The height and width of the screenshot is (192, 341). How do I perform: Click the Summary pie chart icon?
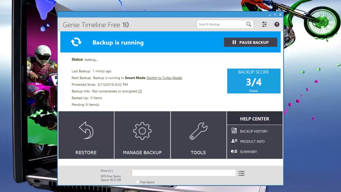234,151
